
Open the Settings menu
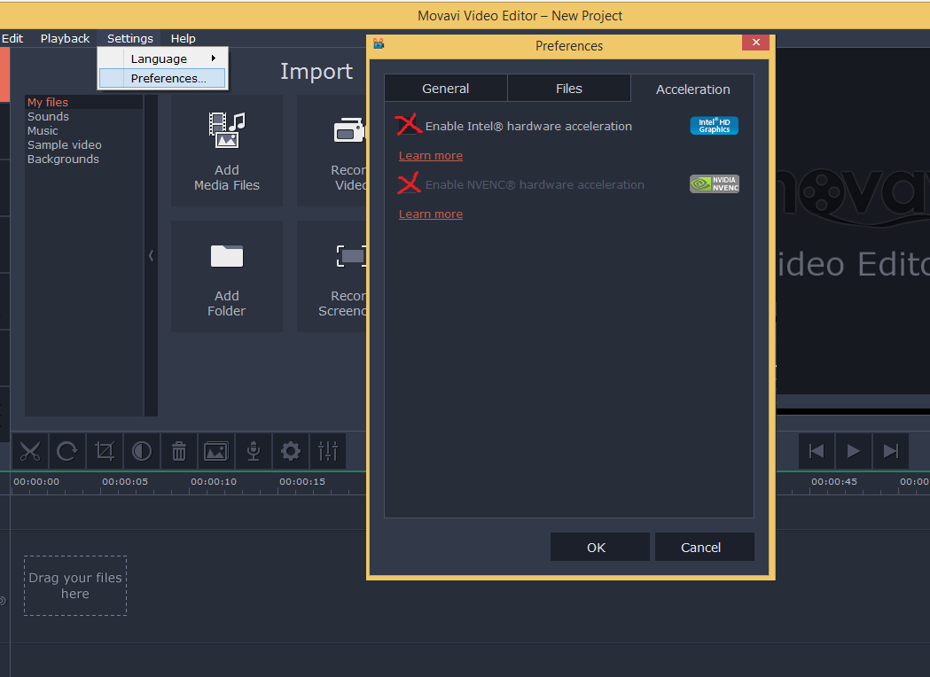pyautogui.click(x=130, y=38)
